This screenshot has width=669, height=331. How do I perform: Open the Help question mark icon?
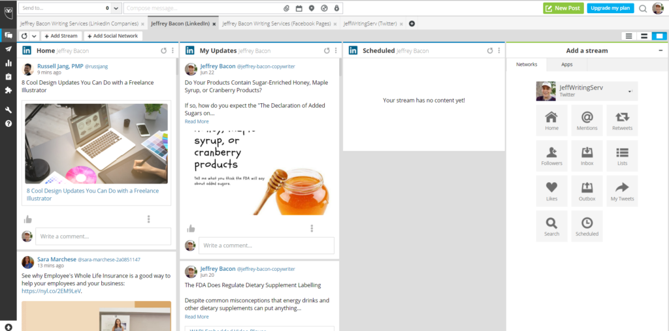(x=8, y=123)
